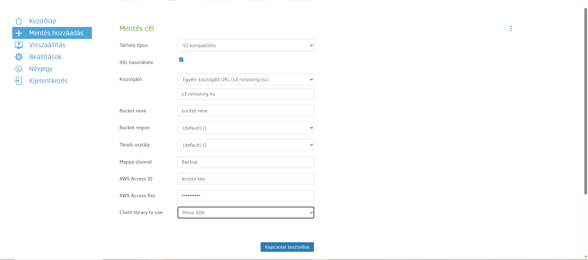The height and width of the screenshot is (260, 588).
Task: Click the Kijelentkezés logout icon
Action: pyautogui.click(x=19, y=81)
